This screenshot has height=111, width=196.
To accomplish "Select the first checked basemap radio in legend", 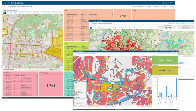I will [x=75, y=99].
